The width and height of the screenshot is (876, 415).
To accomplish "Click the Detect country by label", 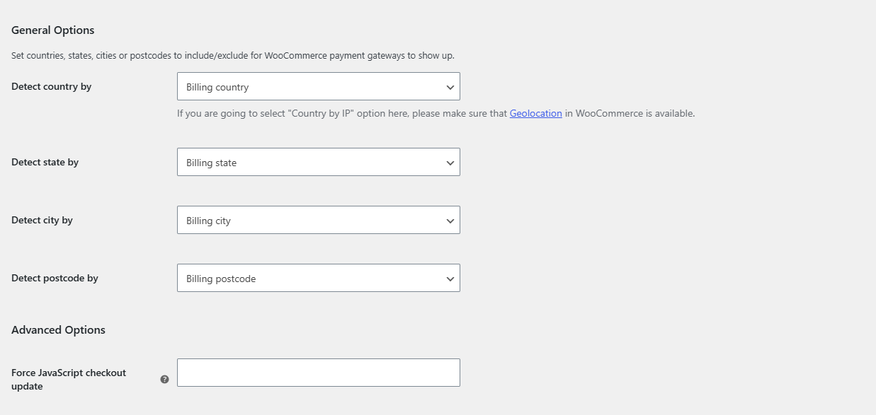I will [x=52, y=86].
